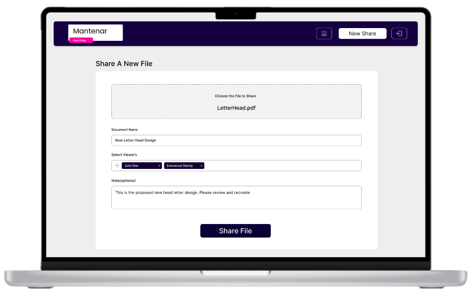Screen dimensions: 471x295
Task: Open the hamburger menu icon
Action: pos(324,34)
